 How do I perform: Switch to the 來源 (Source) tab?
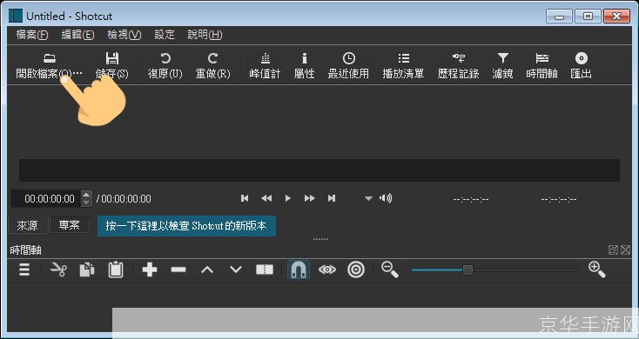[28, 225]
